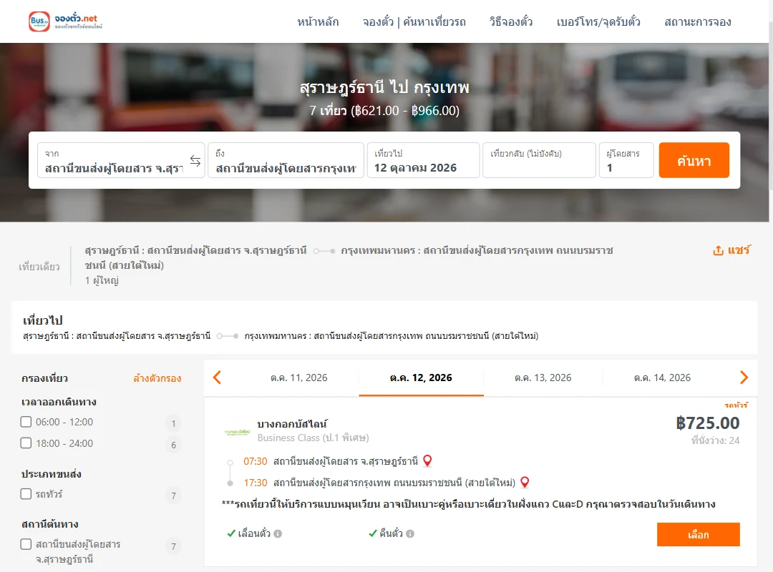
Task: Click เลือก to choose the ฿725.00 trip
Action: 699,535
